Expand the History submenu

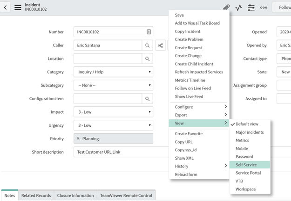199,166
